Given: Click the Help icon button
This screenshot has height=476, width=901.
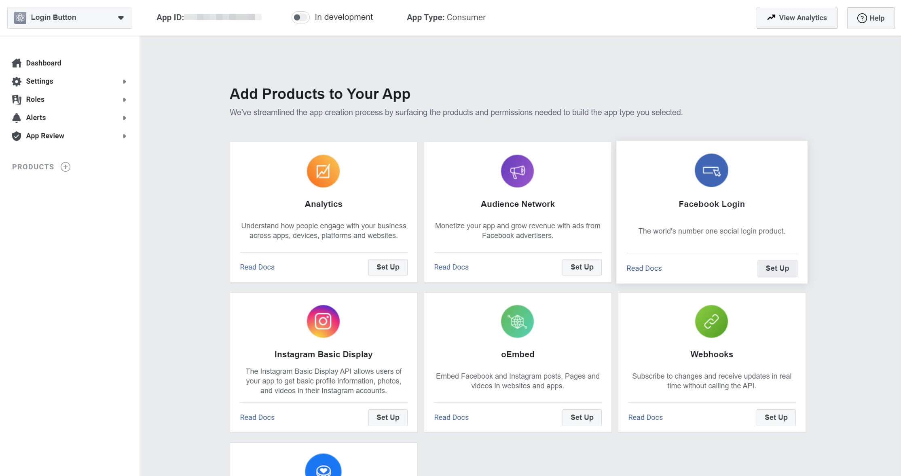Looking at the screenshot, I should coord(871,17).
